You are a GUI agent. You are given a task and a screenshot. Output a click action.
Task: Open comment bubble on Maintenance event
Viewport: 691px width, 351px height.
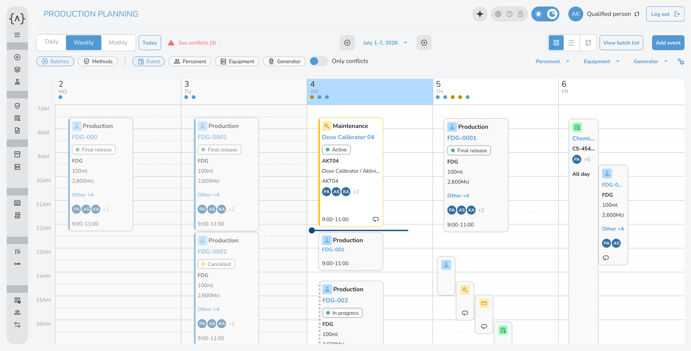[x=376, y=219]
